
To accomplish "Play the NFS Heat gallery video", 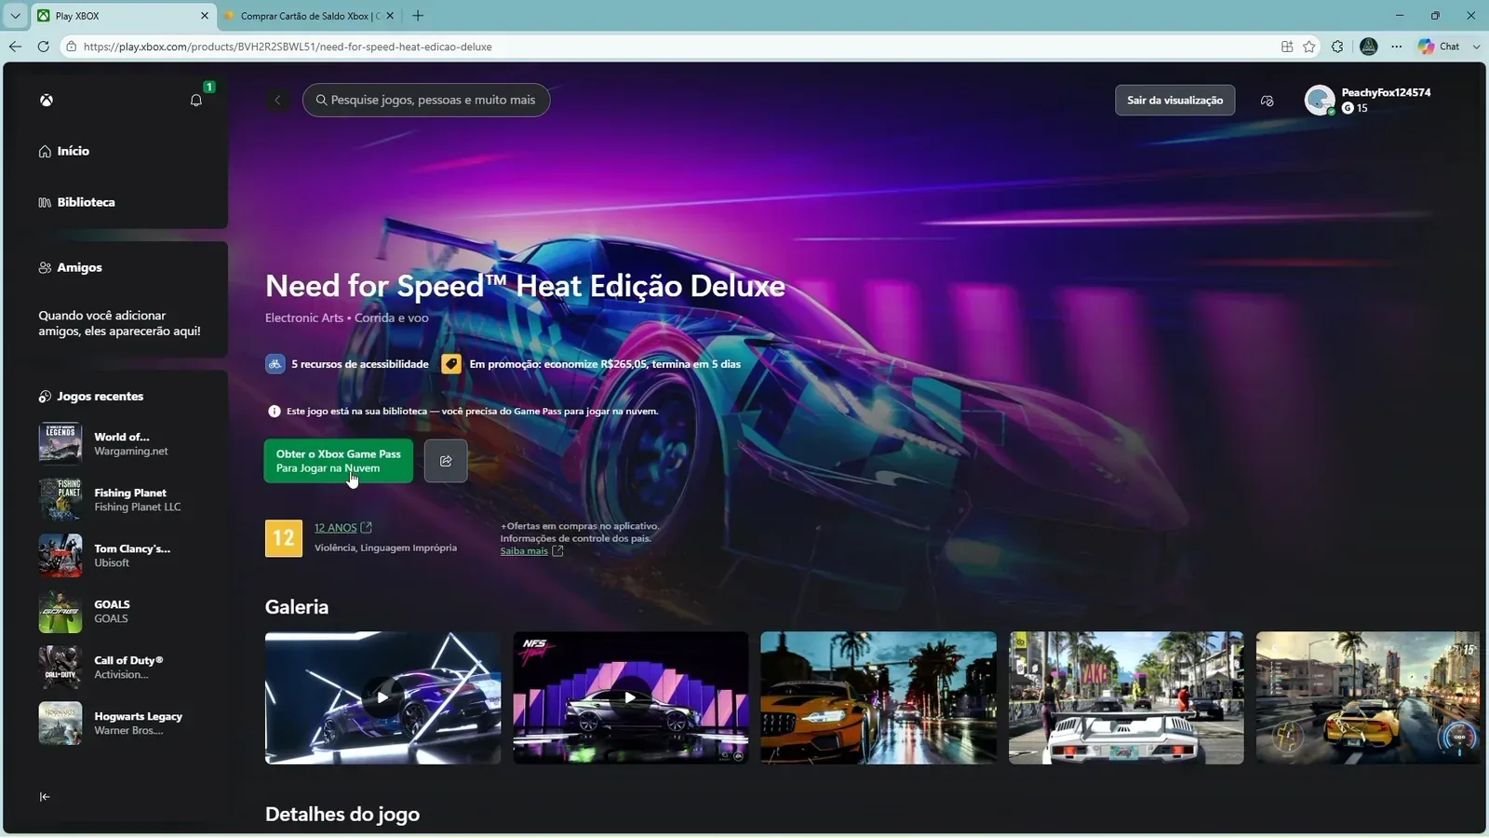I will (x=631, y=698).
